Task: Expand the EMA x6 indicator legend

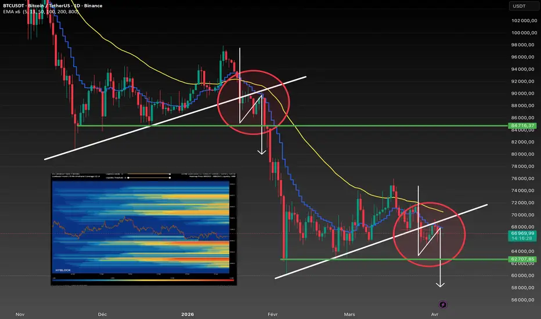Action: [41, 12]
